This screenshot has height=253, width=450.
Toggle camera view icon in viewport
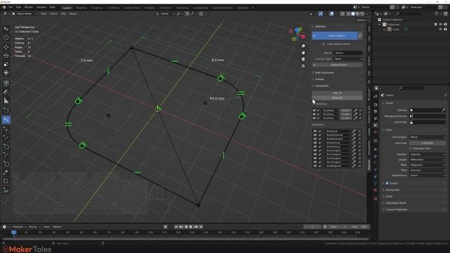point(303,59)
